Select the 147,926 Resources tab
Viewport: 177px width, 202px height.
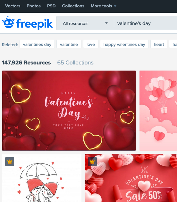[x=26, y=63]
